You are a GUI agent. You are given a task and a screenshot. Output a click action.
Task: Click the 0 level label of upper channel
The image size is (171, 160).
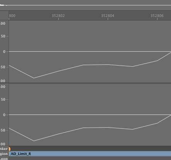tap(4, 52)
